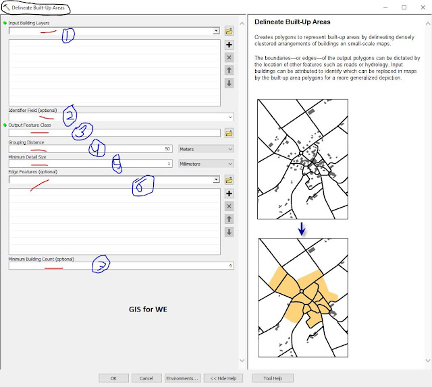
Task: Click the Input Building Layers label
Action: 29,23
